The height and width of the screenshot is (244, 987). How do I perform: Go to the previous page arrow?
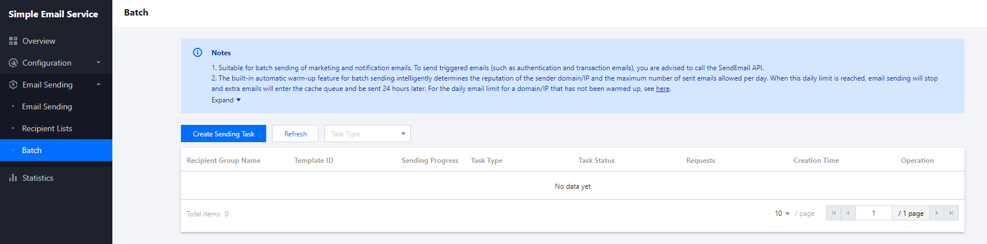pyautogui.click(x=848, y=213)
